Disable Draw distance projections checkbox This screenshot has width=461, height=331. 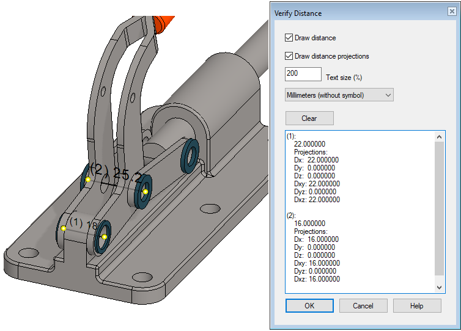(x=289, y=56)
